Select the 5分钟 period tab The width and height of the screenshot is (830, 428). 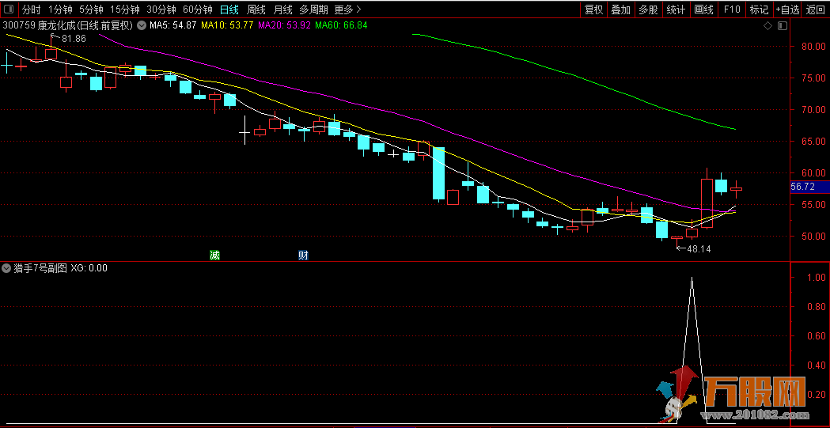[x=91, y=9]
